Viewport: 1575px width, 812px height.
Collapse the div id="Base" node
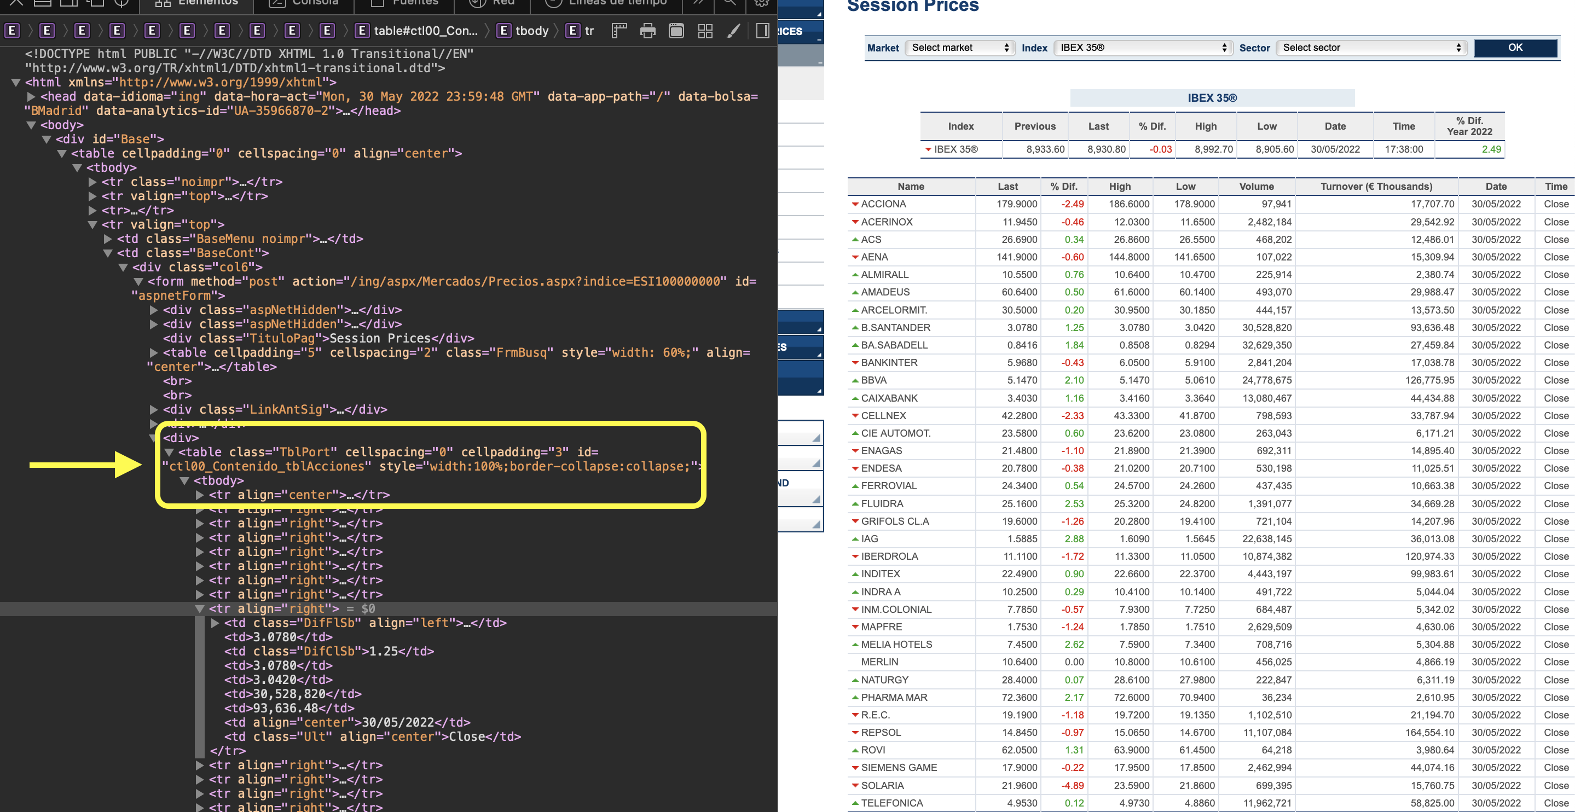point(47,140)
